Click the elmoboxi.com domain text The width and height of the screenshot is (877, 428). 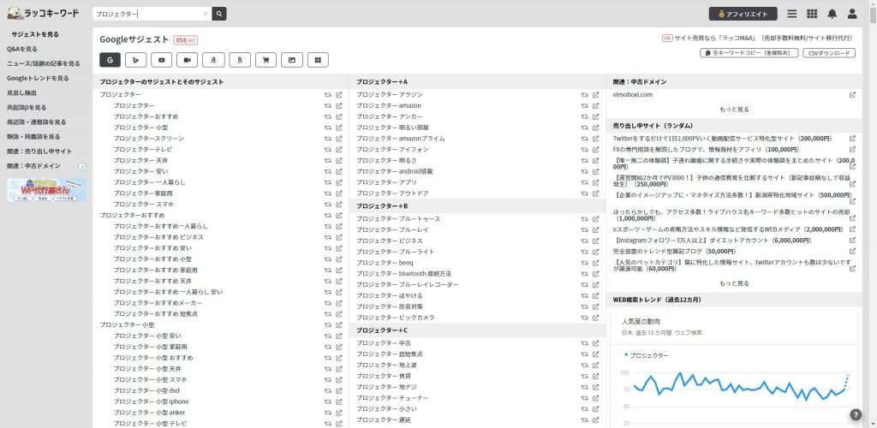point(633,95)
